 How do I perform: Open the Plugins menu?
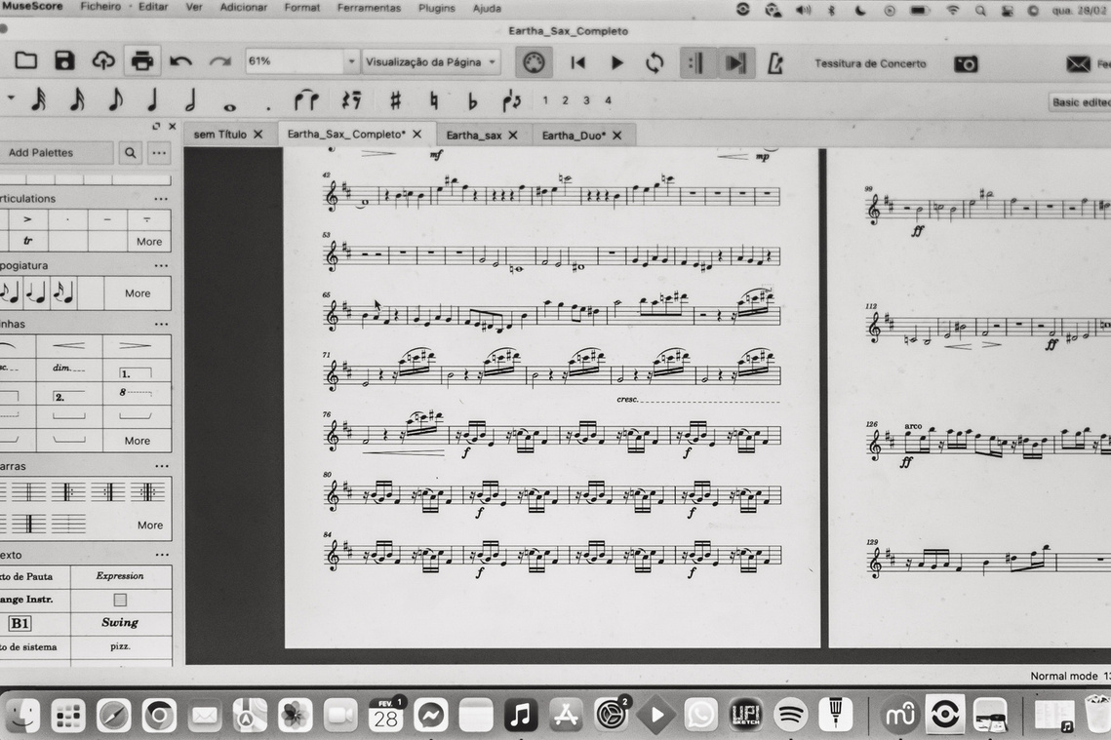tap(436, 8)
